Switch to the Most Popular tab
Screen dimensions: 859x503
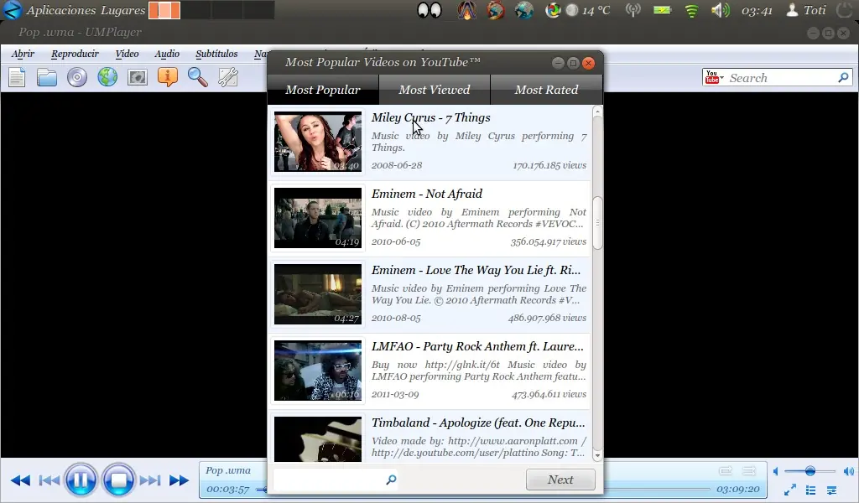pyautogui.click(x=323, y=90)
